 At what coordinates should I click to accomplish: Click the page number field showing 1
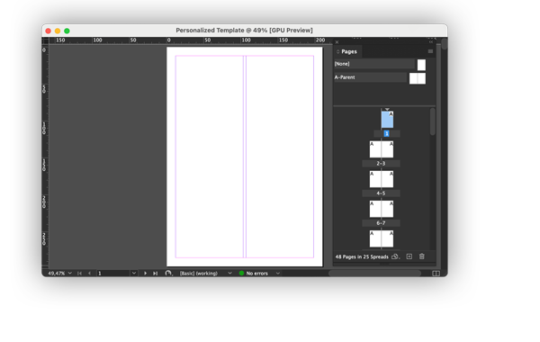pos(113,273)
